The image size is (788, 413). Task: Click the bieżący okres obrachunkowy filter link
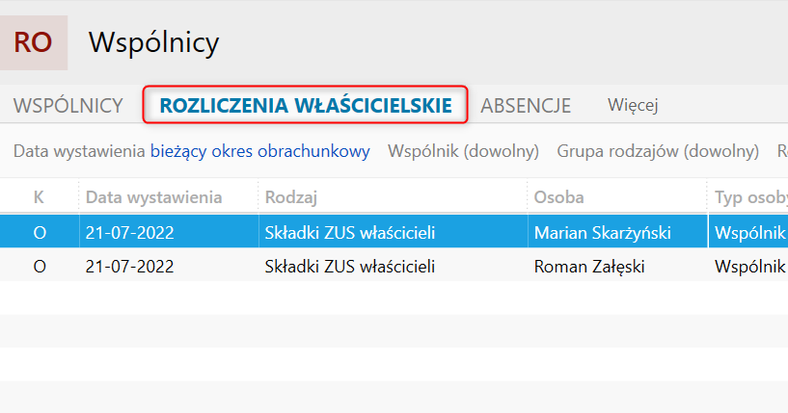click(259, 151)
